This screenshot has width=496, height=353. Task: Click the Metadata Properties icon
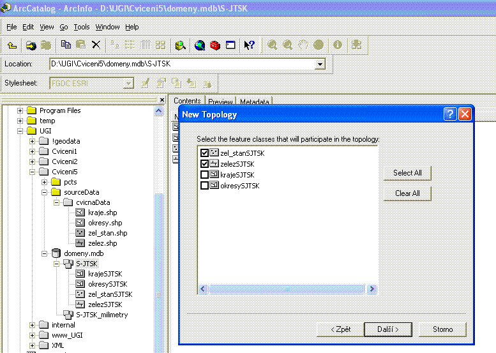tap(161, 84)
